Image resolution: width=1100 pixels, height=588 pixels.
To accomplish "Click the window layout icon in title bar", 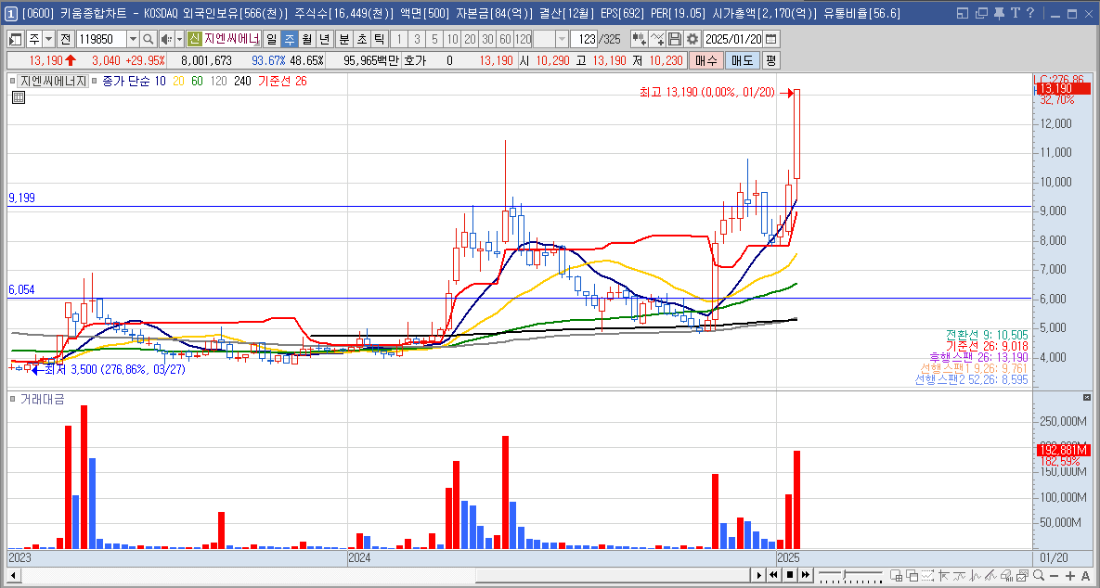I will (x=963, y=13).
